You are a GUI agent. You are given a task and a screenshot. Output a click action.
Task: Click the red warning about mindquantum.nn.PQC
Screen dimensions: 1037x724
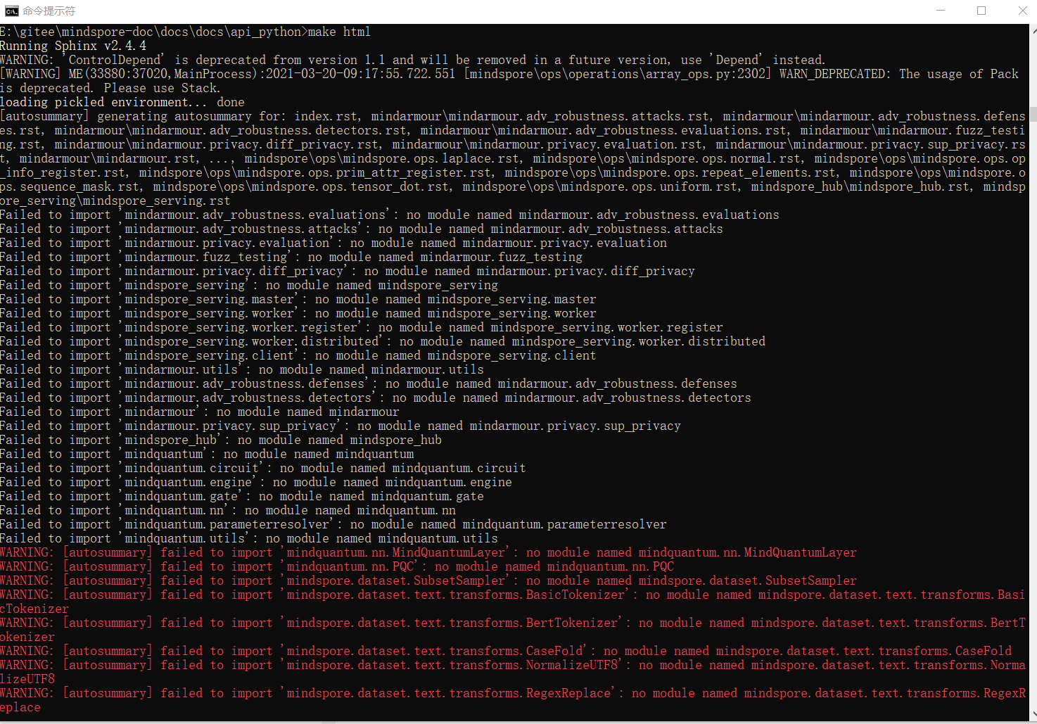point(337,566)
